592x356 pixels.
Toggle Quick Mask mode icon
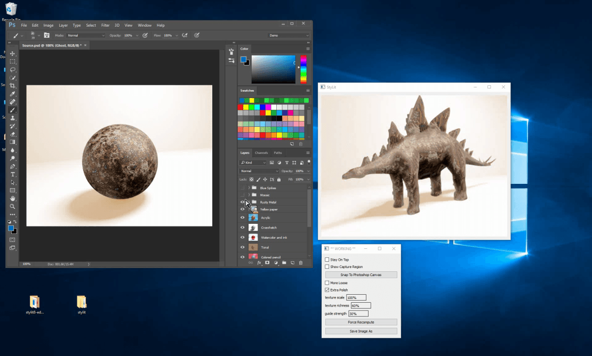[12, 240]
